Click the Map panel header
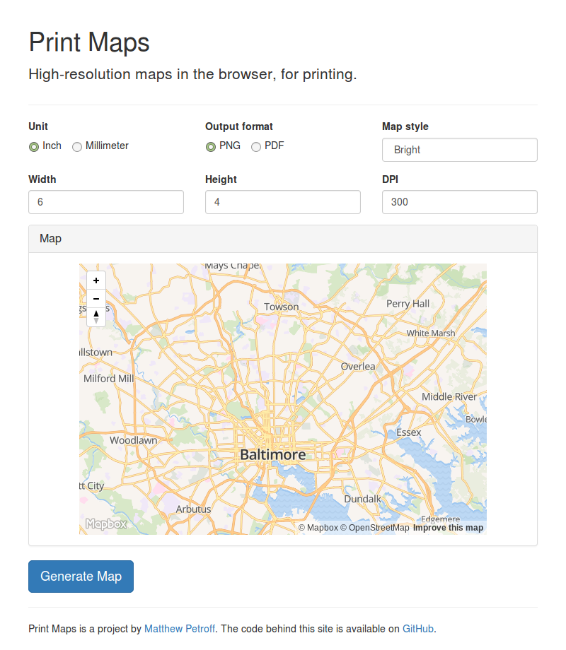Viewport: 566px width, 650px height. tap(50, 238)
